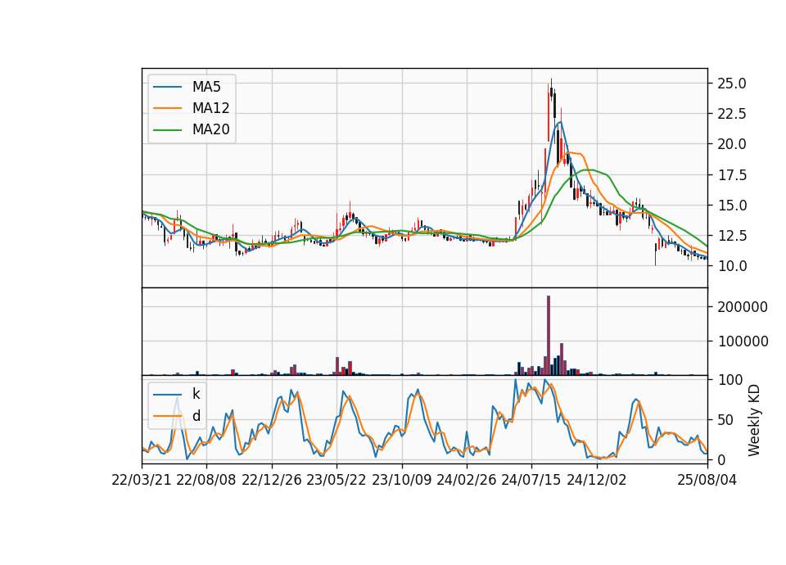Click the blue MA5 legend line sample
The image size is (786, 565).
(167, 88)
